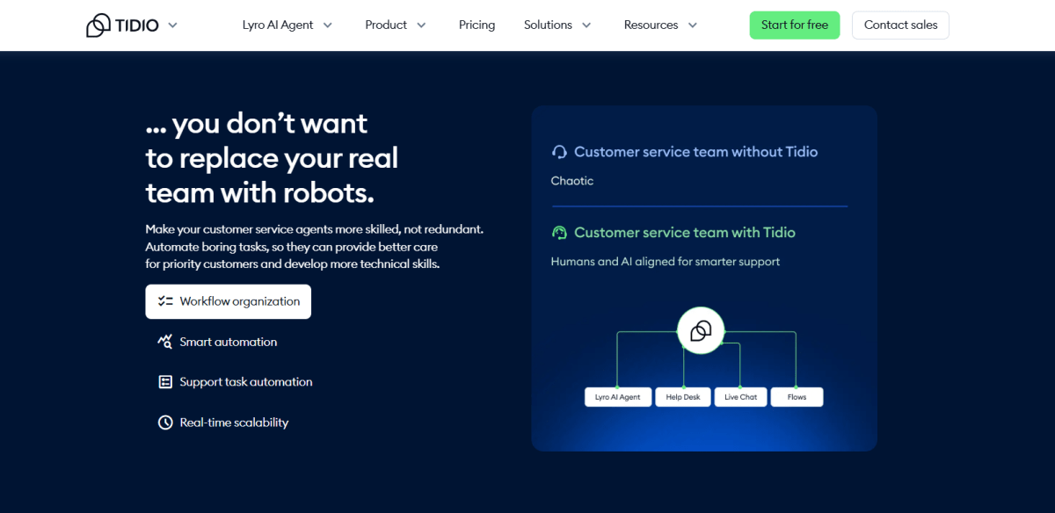The height and width of the screenshot is (513, 1055).
Task: Go to the Pricing page
Action: coord(477,25)
